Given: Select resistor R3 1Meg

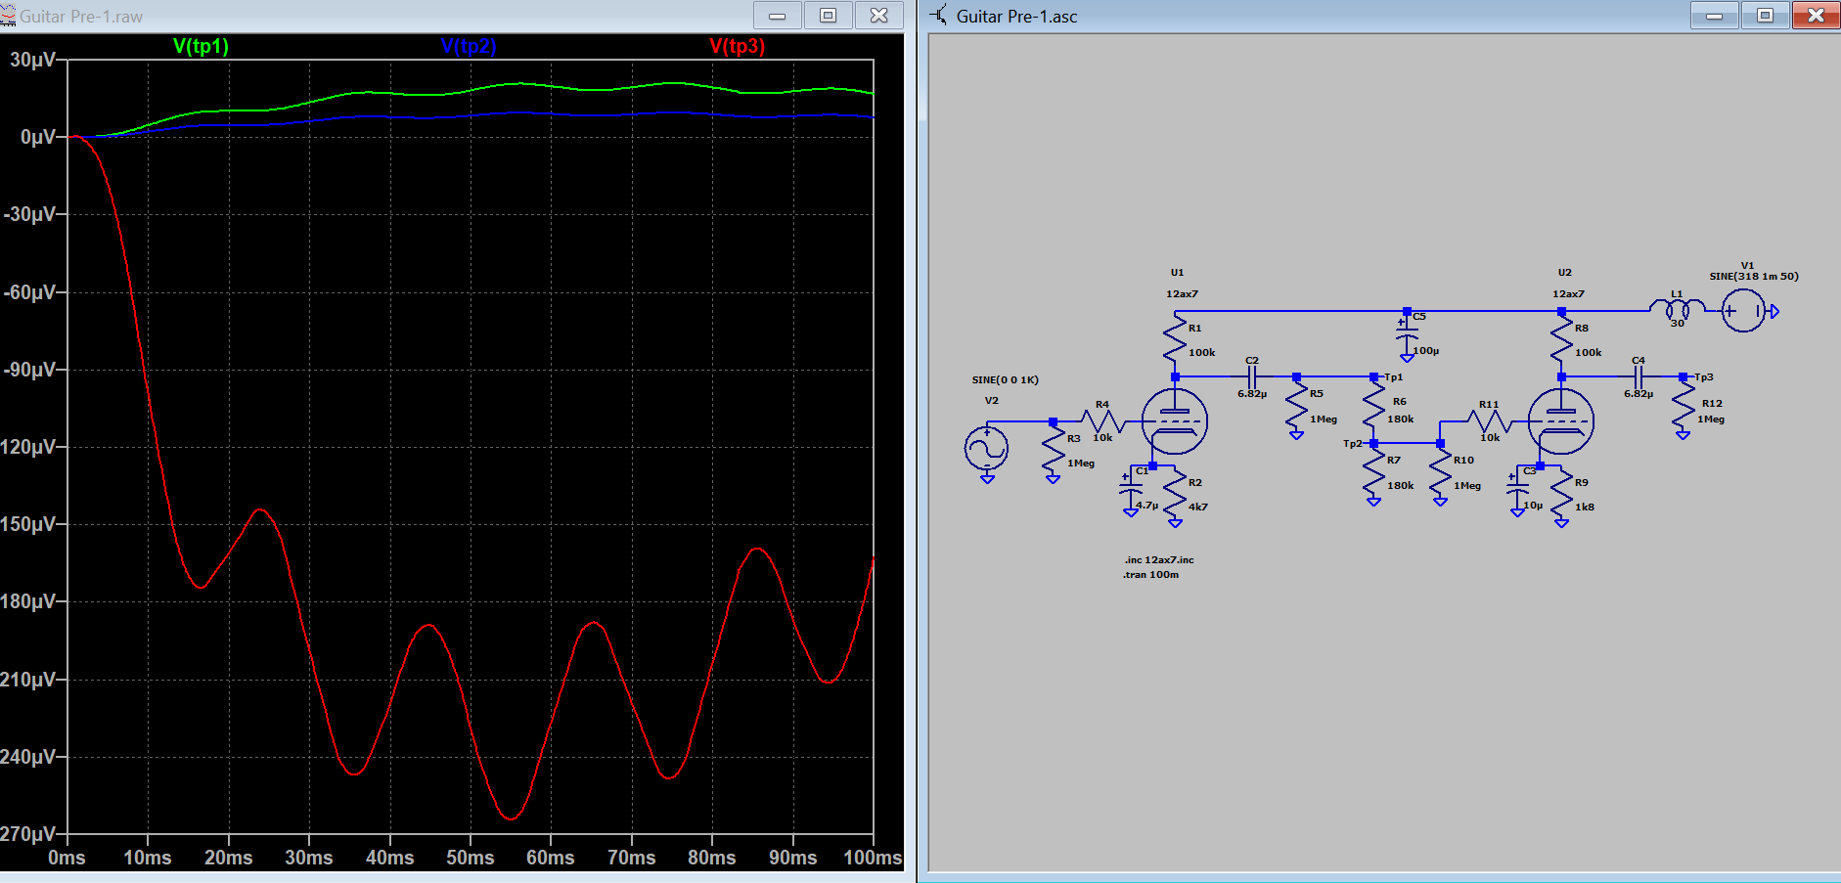Looking at the screenshot, I should (x=1053, y=451).
